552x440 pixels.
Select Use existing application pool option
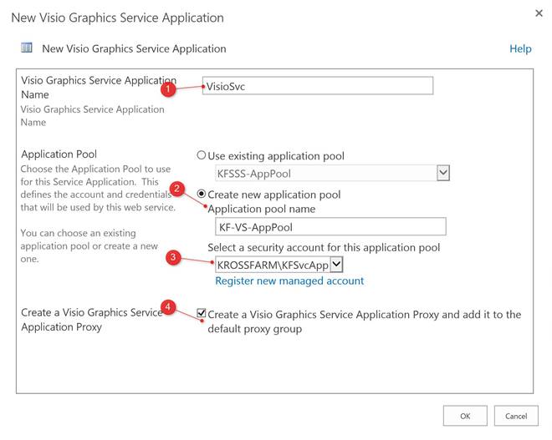click(x=201, y=155)
